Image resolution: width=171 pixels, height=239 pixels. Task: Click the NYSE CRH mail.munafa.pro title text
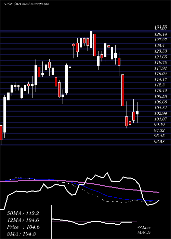point(26,4)
